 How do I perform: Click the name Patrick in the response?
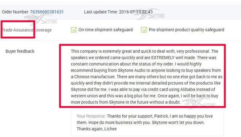[x=161, y=116]
